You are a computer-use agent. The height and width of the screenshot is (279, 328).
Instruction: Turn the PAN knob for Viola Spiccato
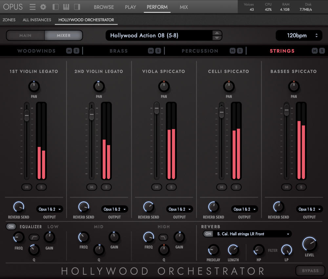tap(164, 86)
